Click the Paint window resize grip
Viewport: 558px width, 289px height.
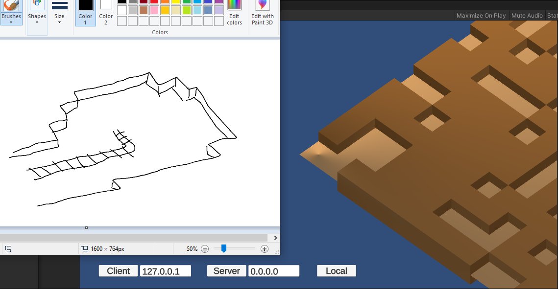point(276,251)
